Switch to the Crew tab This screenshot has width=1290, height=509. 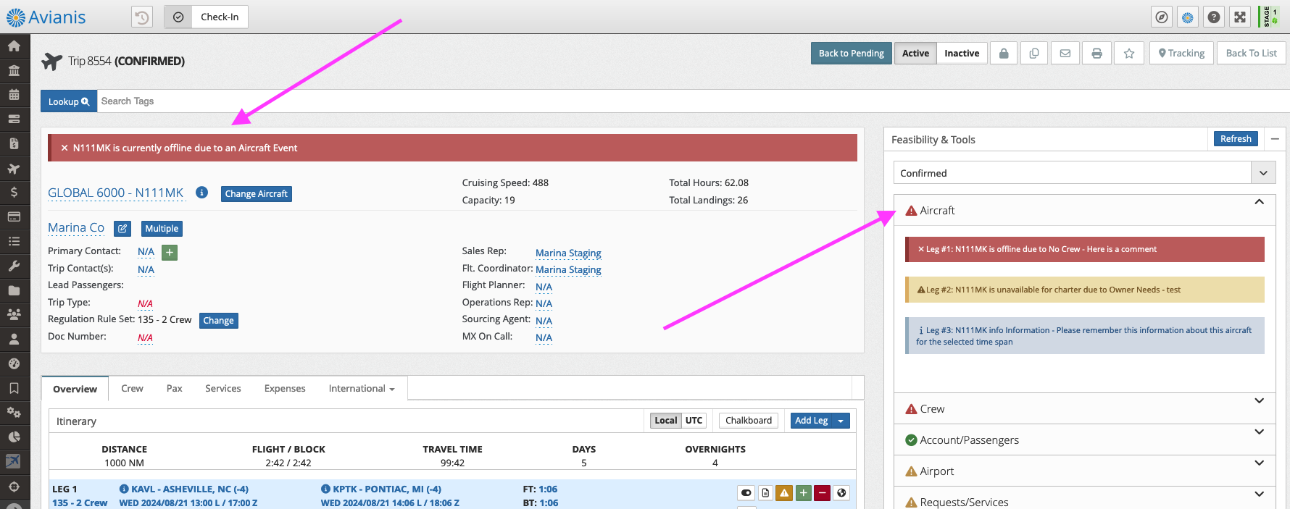point(132,389)
